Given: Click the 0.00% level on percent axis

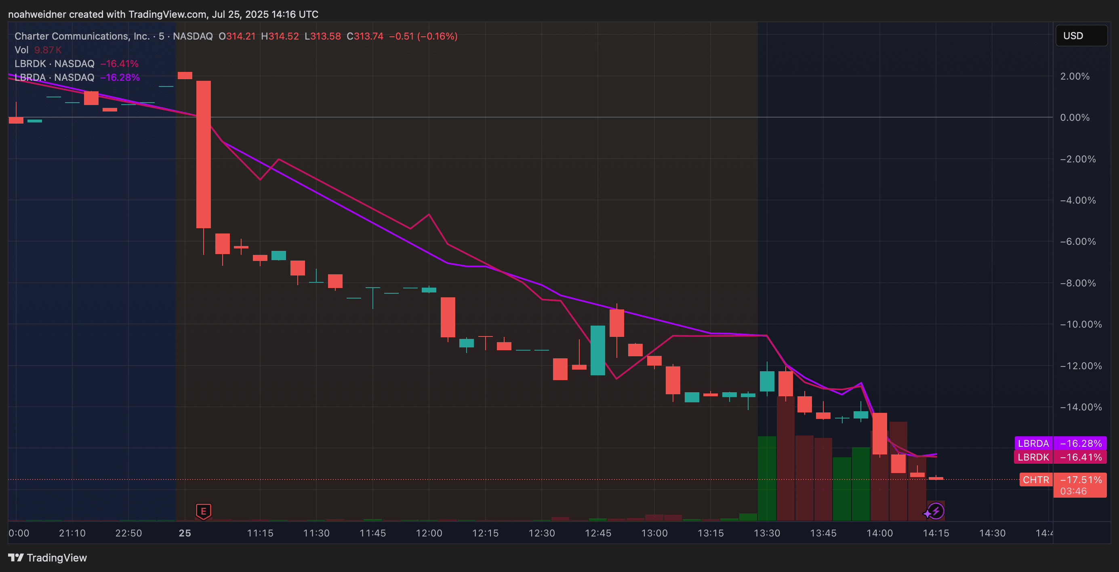Looking at the screenshot, I should coord(1074,117).
